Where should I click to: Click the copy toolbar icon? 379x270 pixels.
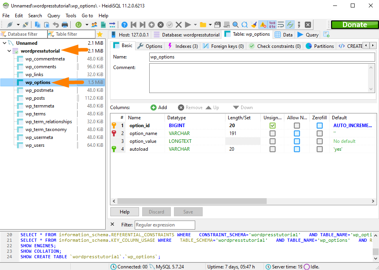point(38,25)
